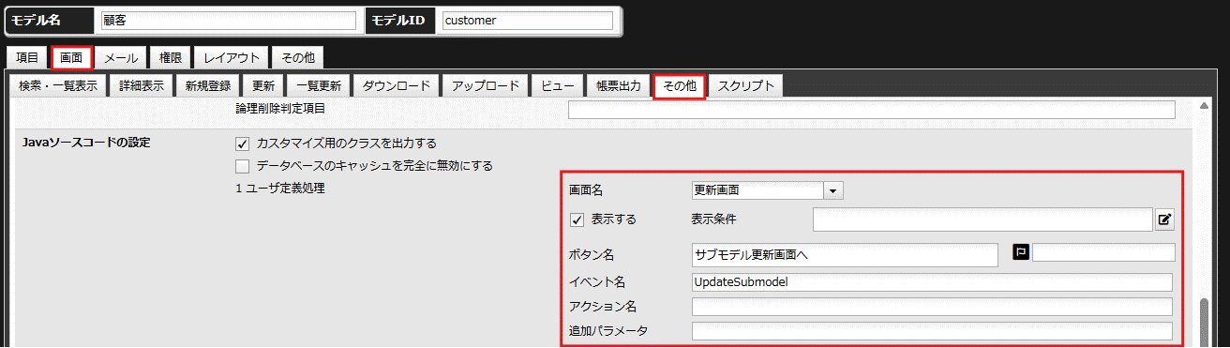Select sub-tab その他 next to 帳票出力
Image resolution: width=1230 pixels, height=348 pixels.
680,86
